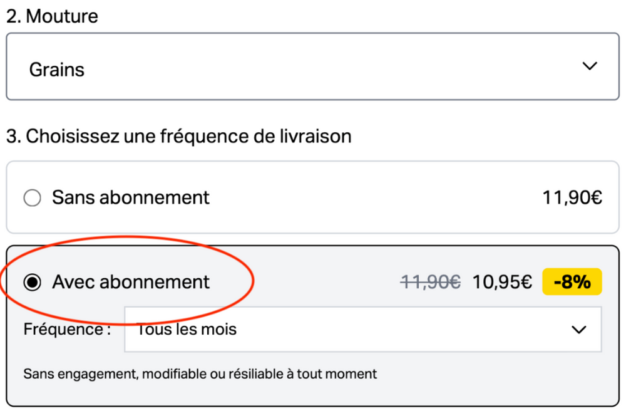Click the Avec abonnement label text
626x418 pixels.
[x=131, y=282]
